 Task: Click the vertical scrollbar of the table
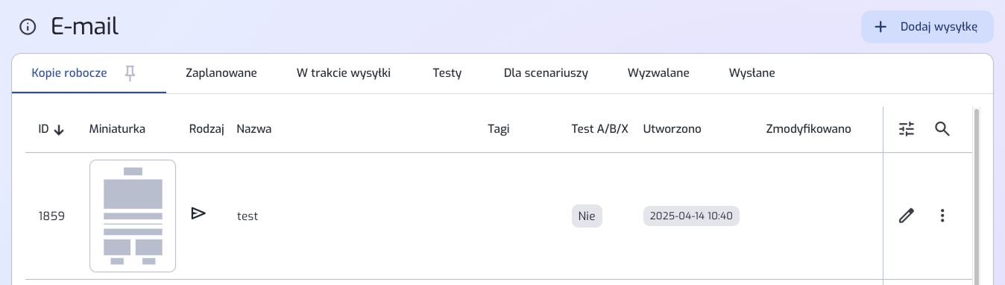pyautogui.click(x=977, y=196)
